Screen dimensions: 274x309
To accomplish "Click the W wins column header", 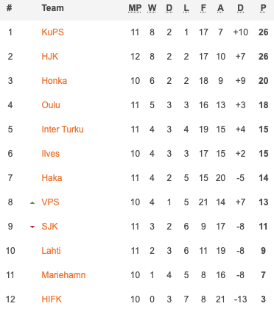I will pos(152,8).
